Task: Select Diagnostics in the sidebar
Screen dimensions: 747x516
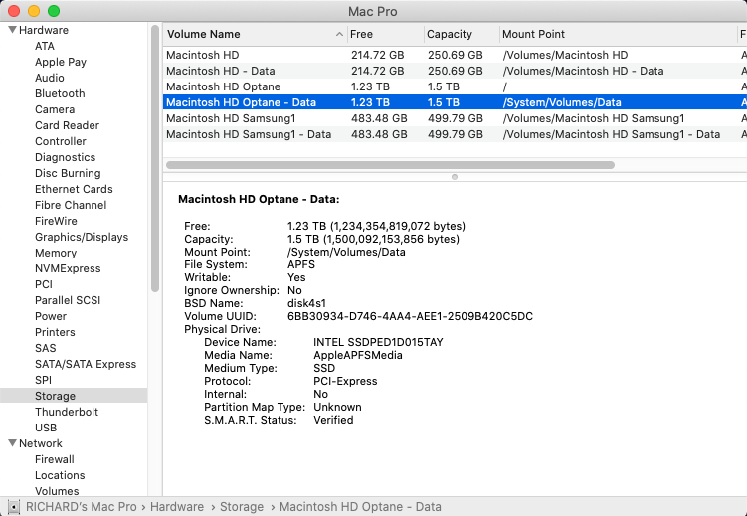Action: 66,157
